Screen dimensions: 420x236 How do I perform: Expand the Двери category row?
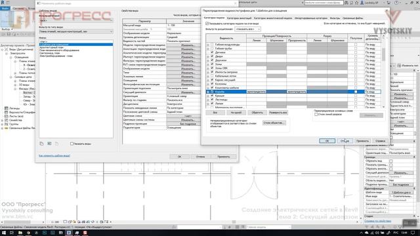(208, 56)
